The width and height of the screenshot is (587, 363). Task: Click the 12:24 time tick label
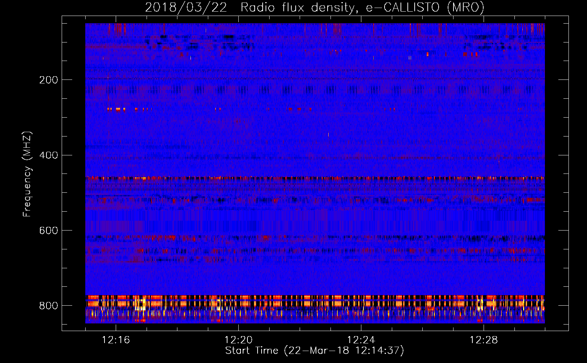[x=361, y=340]
